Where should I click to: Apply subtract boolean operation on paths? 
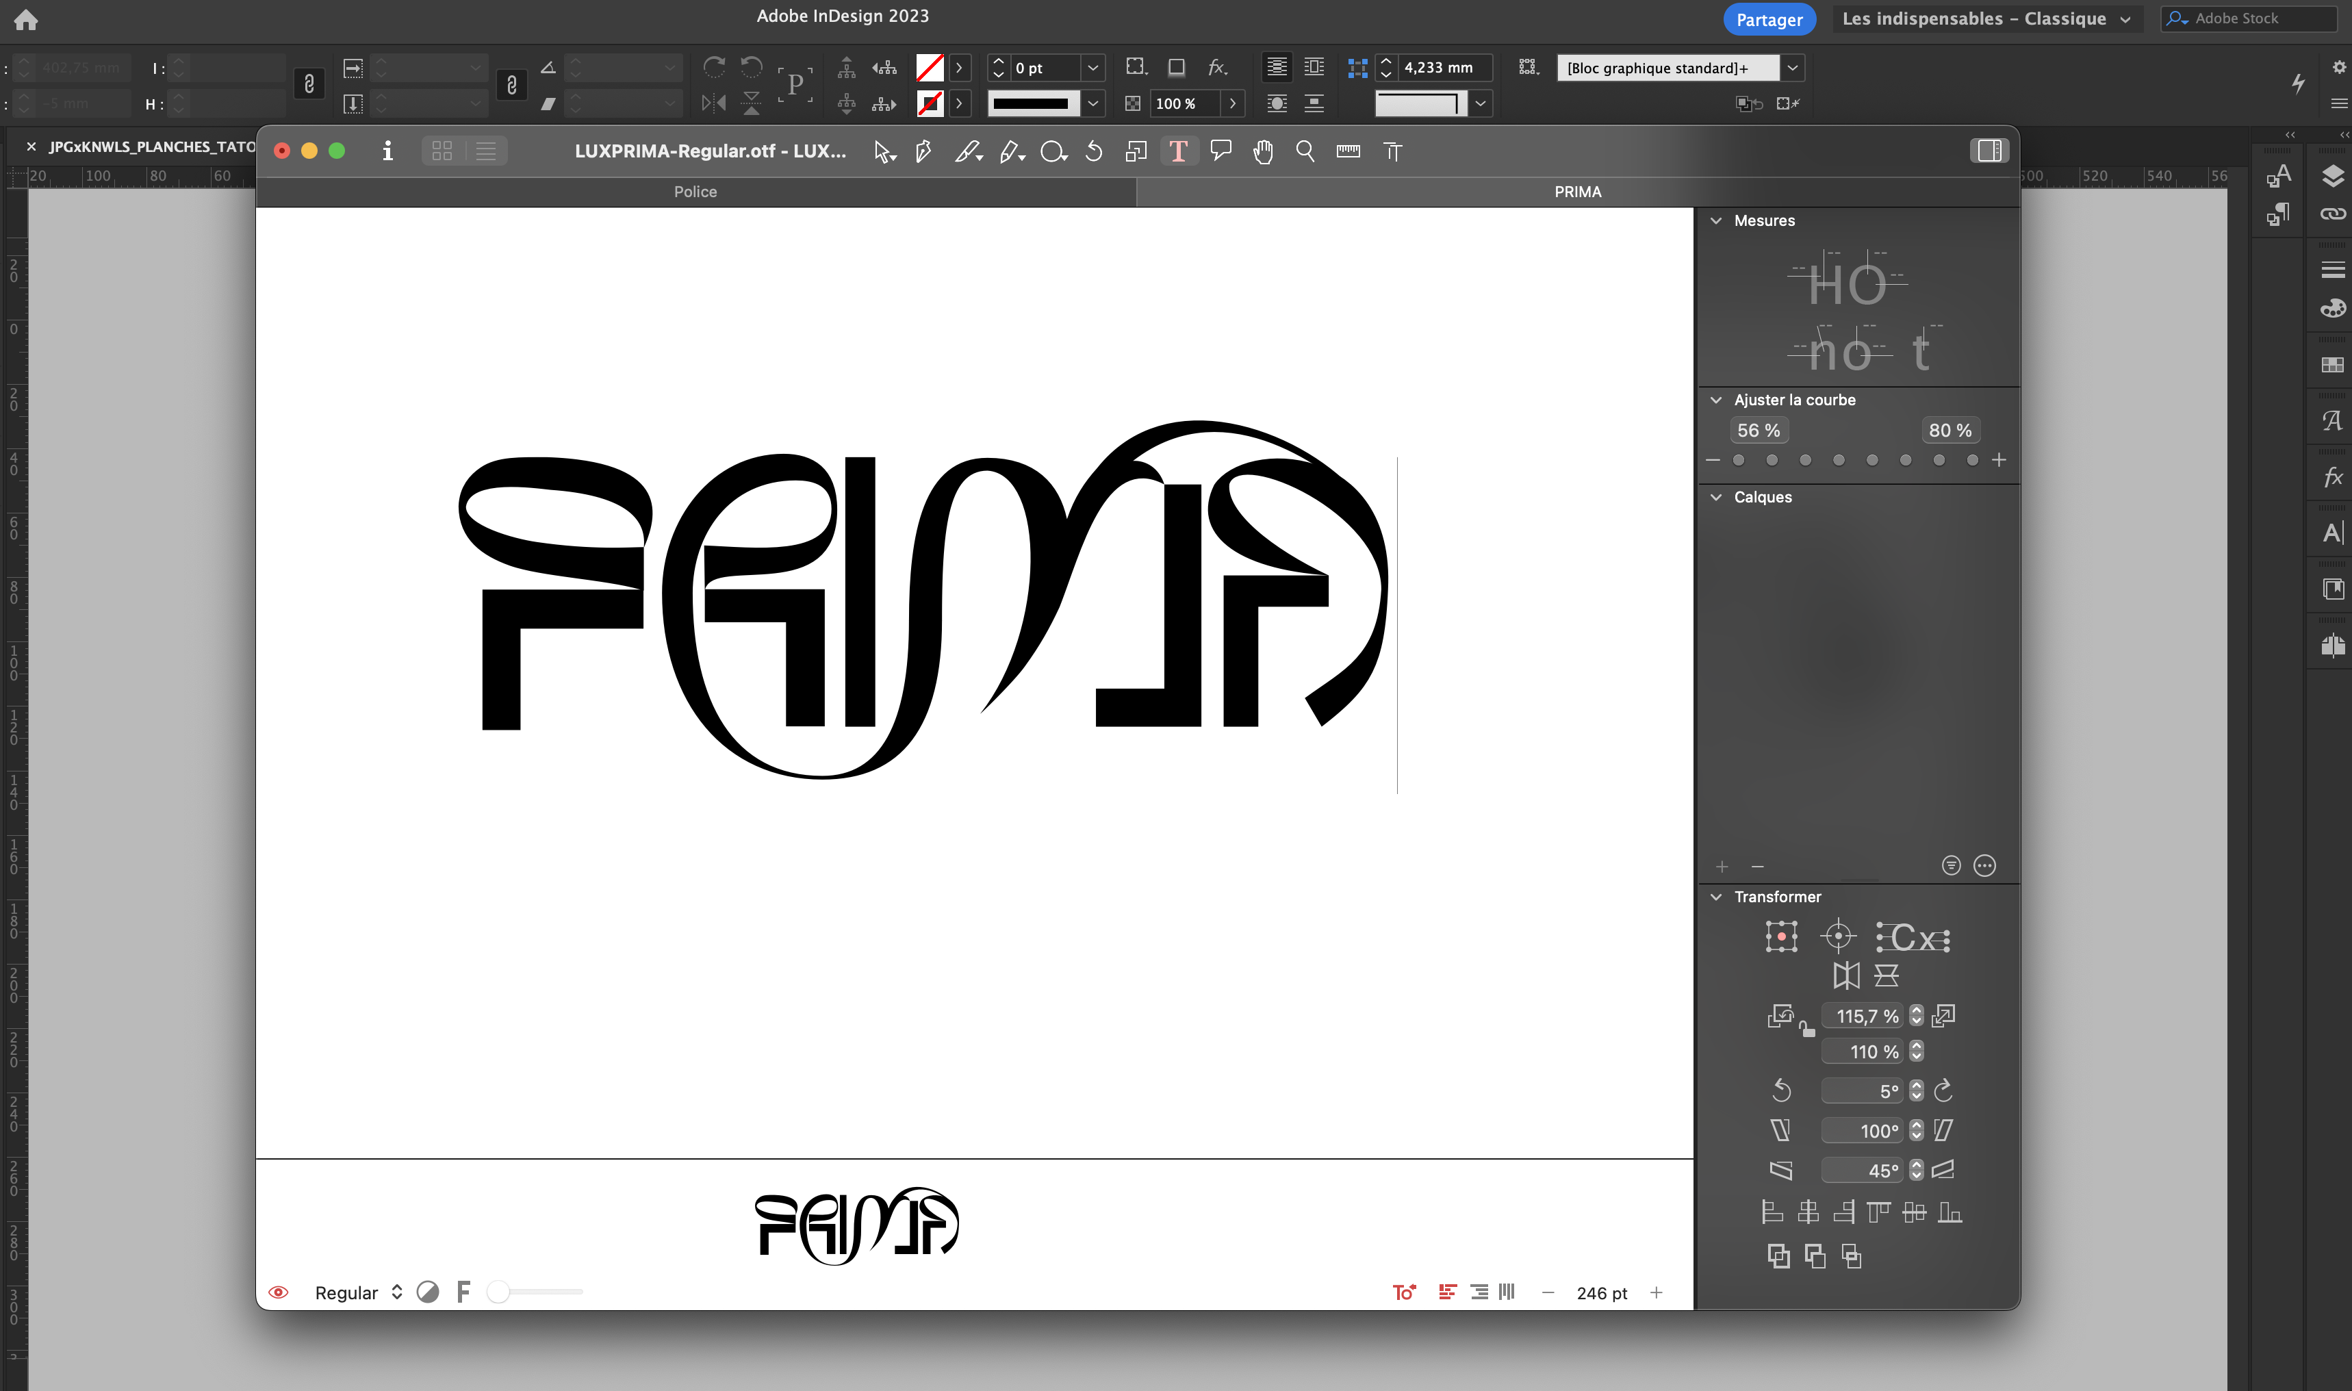[x=1815, y=1256]
